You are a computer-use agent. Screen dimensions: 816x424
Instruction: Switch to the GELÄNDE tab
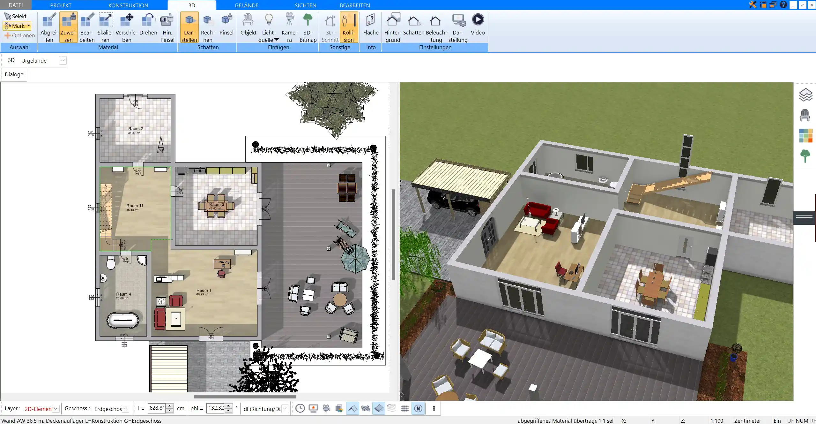click(x=247, y=5)
